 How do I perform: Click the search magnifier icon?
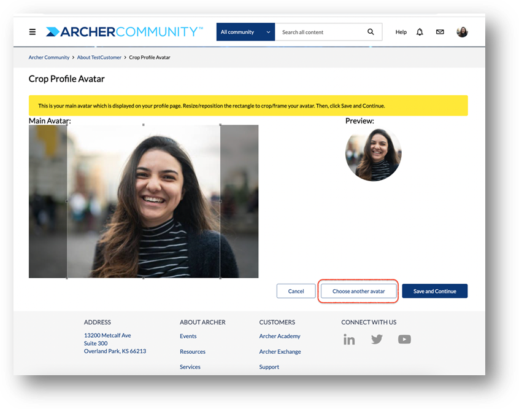(x=371, y=32)
